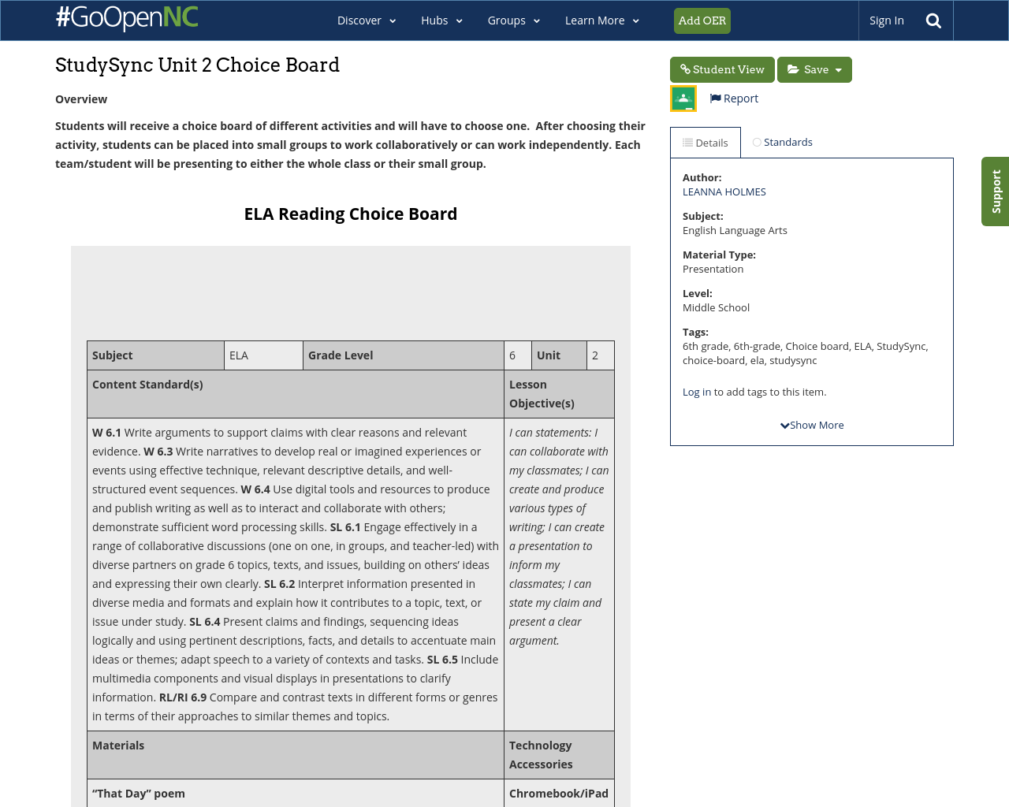Expand the Discover navigation dropdown
This screenshot has height=807, width=1009.
pyautogui.click(x=366, y=20)
